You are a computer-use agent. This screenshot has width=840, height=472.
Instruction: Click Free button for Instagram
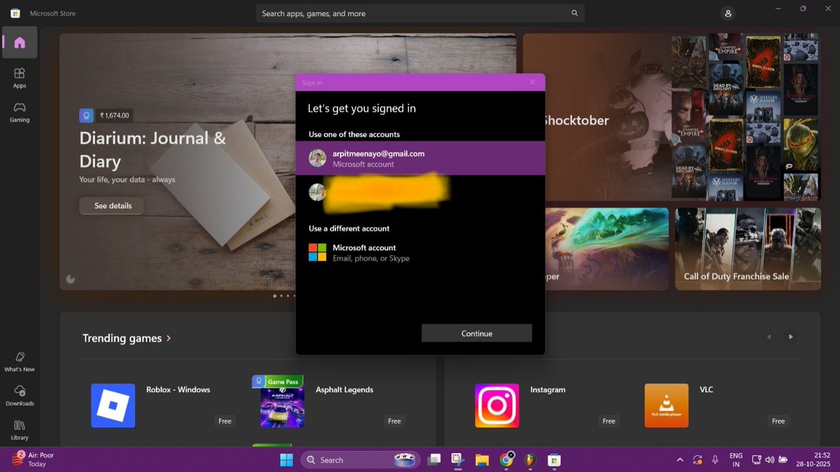pos(609,421)
